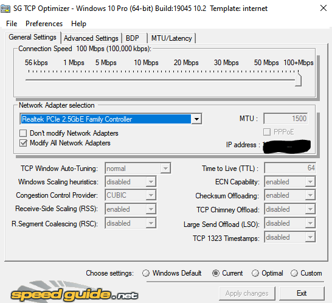Screen dimensions: 332x303
Task: Click the speedguide.net logo
Action: point(74,292)
